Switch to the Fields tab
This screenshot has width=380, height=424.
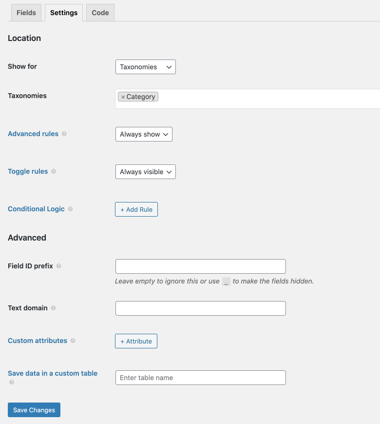tap(26, 13)
